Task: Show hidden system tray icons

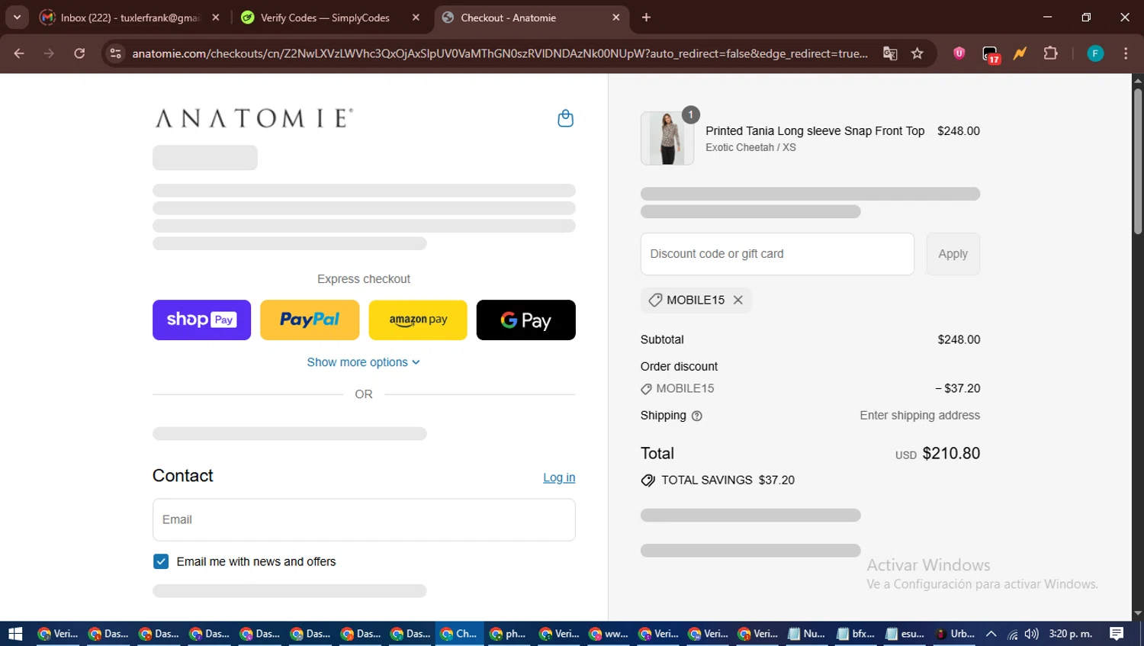Action: pos(991,634)
